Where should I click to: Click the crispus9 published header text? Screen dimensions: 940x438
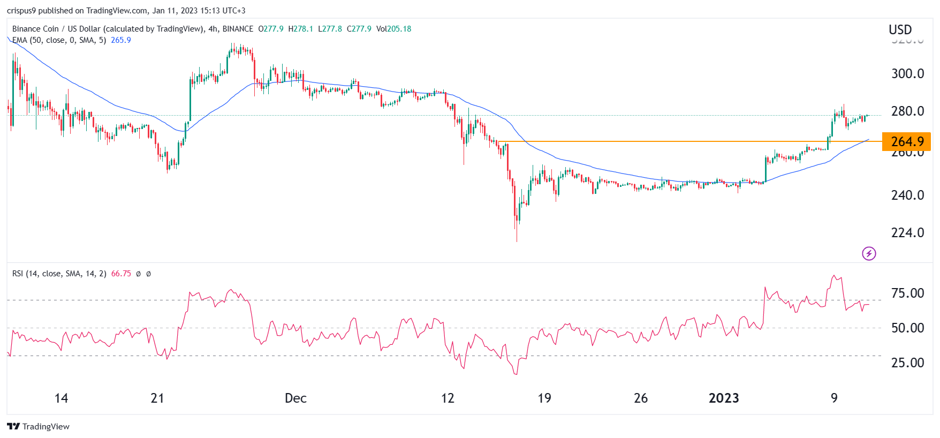126,11
